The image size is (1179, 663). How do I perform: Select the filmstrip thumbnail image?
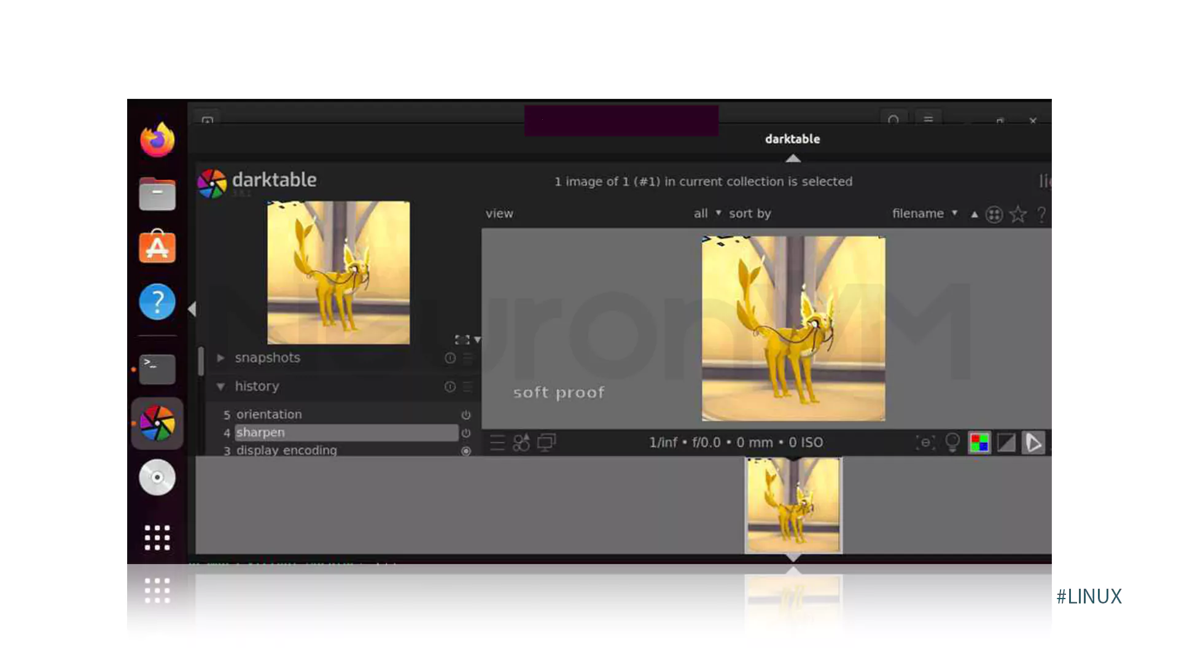793,505
